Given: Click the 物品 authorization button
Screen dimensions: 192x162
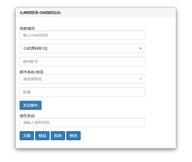Looking at the screenshot, I should coord(42,136).
